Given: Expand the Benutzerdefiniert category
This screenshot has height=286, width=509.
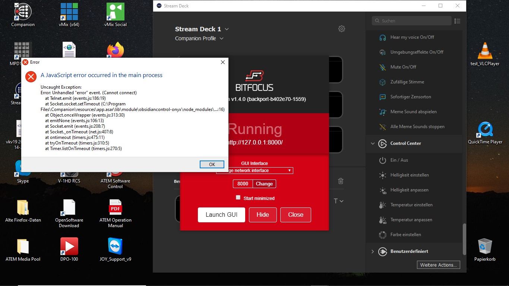Looking at the screenshot, I should pyautogui.click(x=373, y=251).
